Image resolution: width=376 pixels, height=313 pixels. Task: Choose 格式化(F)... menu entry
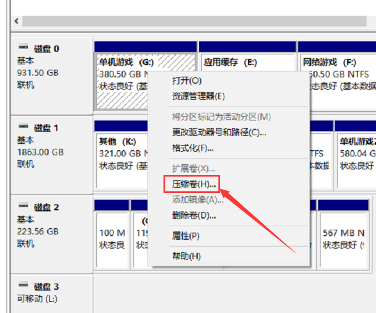tap(193, 148)
